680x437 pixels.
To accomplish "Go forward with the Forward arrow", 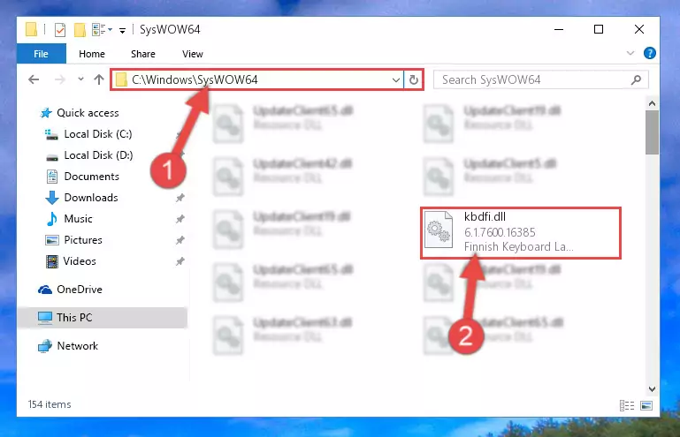I will point(60,79).
